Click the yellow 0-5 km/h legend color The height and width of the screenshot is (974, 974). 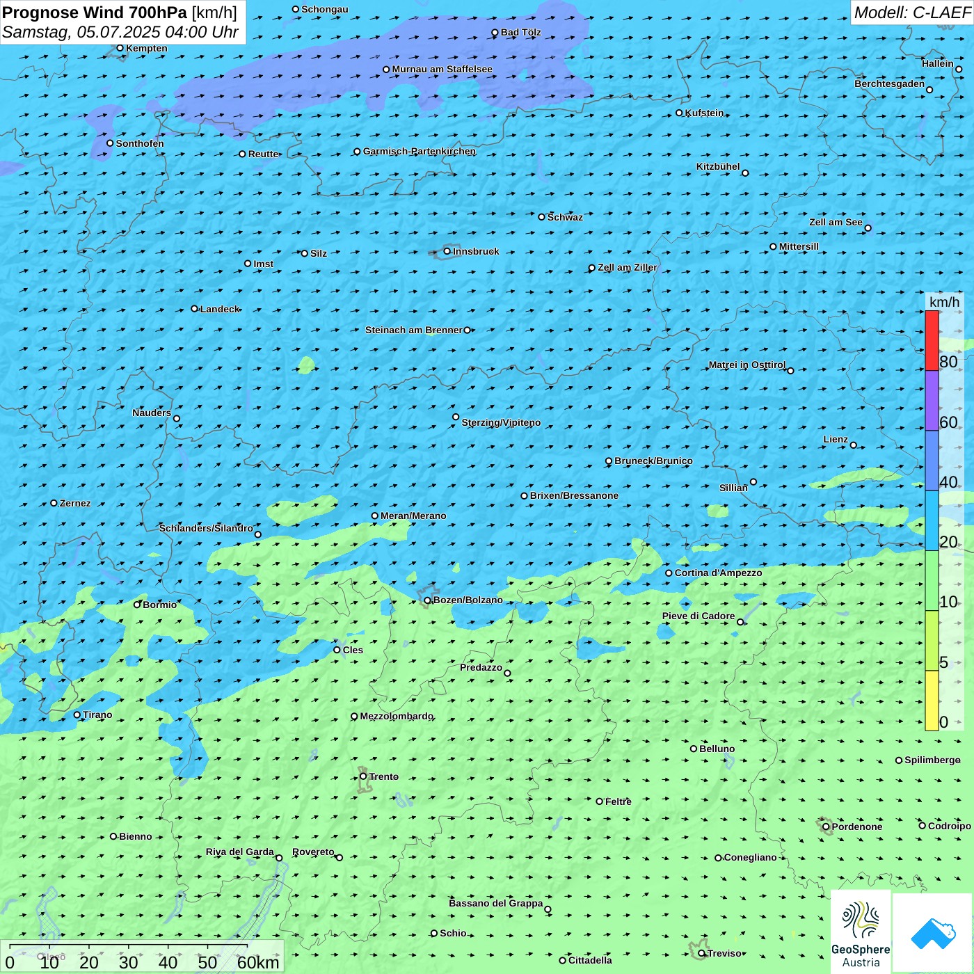932,701
